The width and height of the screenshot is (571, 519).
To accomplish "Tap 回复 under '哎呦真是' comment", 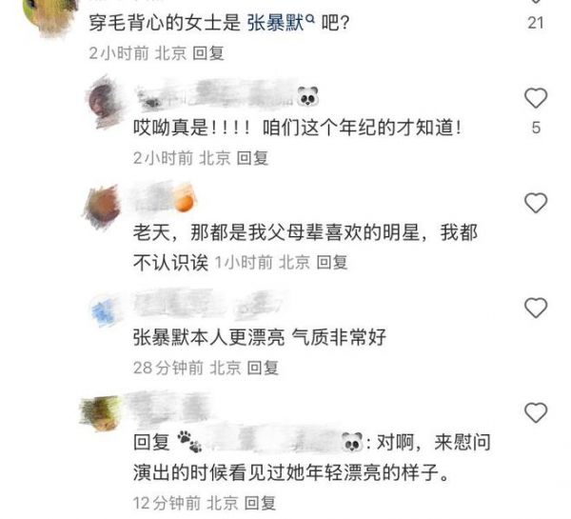I will click(252, 158).
